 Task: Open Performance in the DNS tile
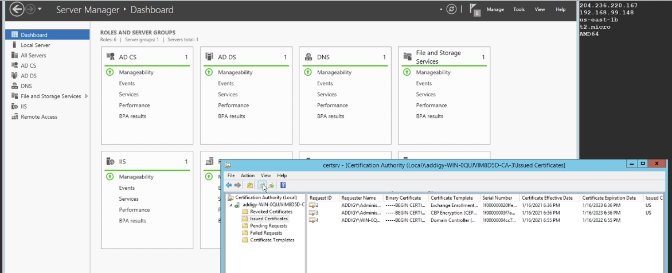pos(332,106)
